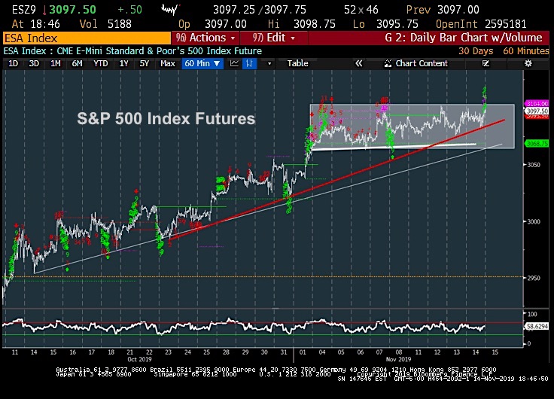Viewport: 554px width, 399px height.
Task: Click the bid/ask quote 3097.25 /3097.75
Action: click(x=260, y=10)
